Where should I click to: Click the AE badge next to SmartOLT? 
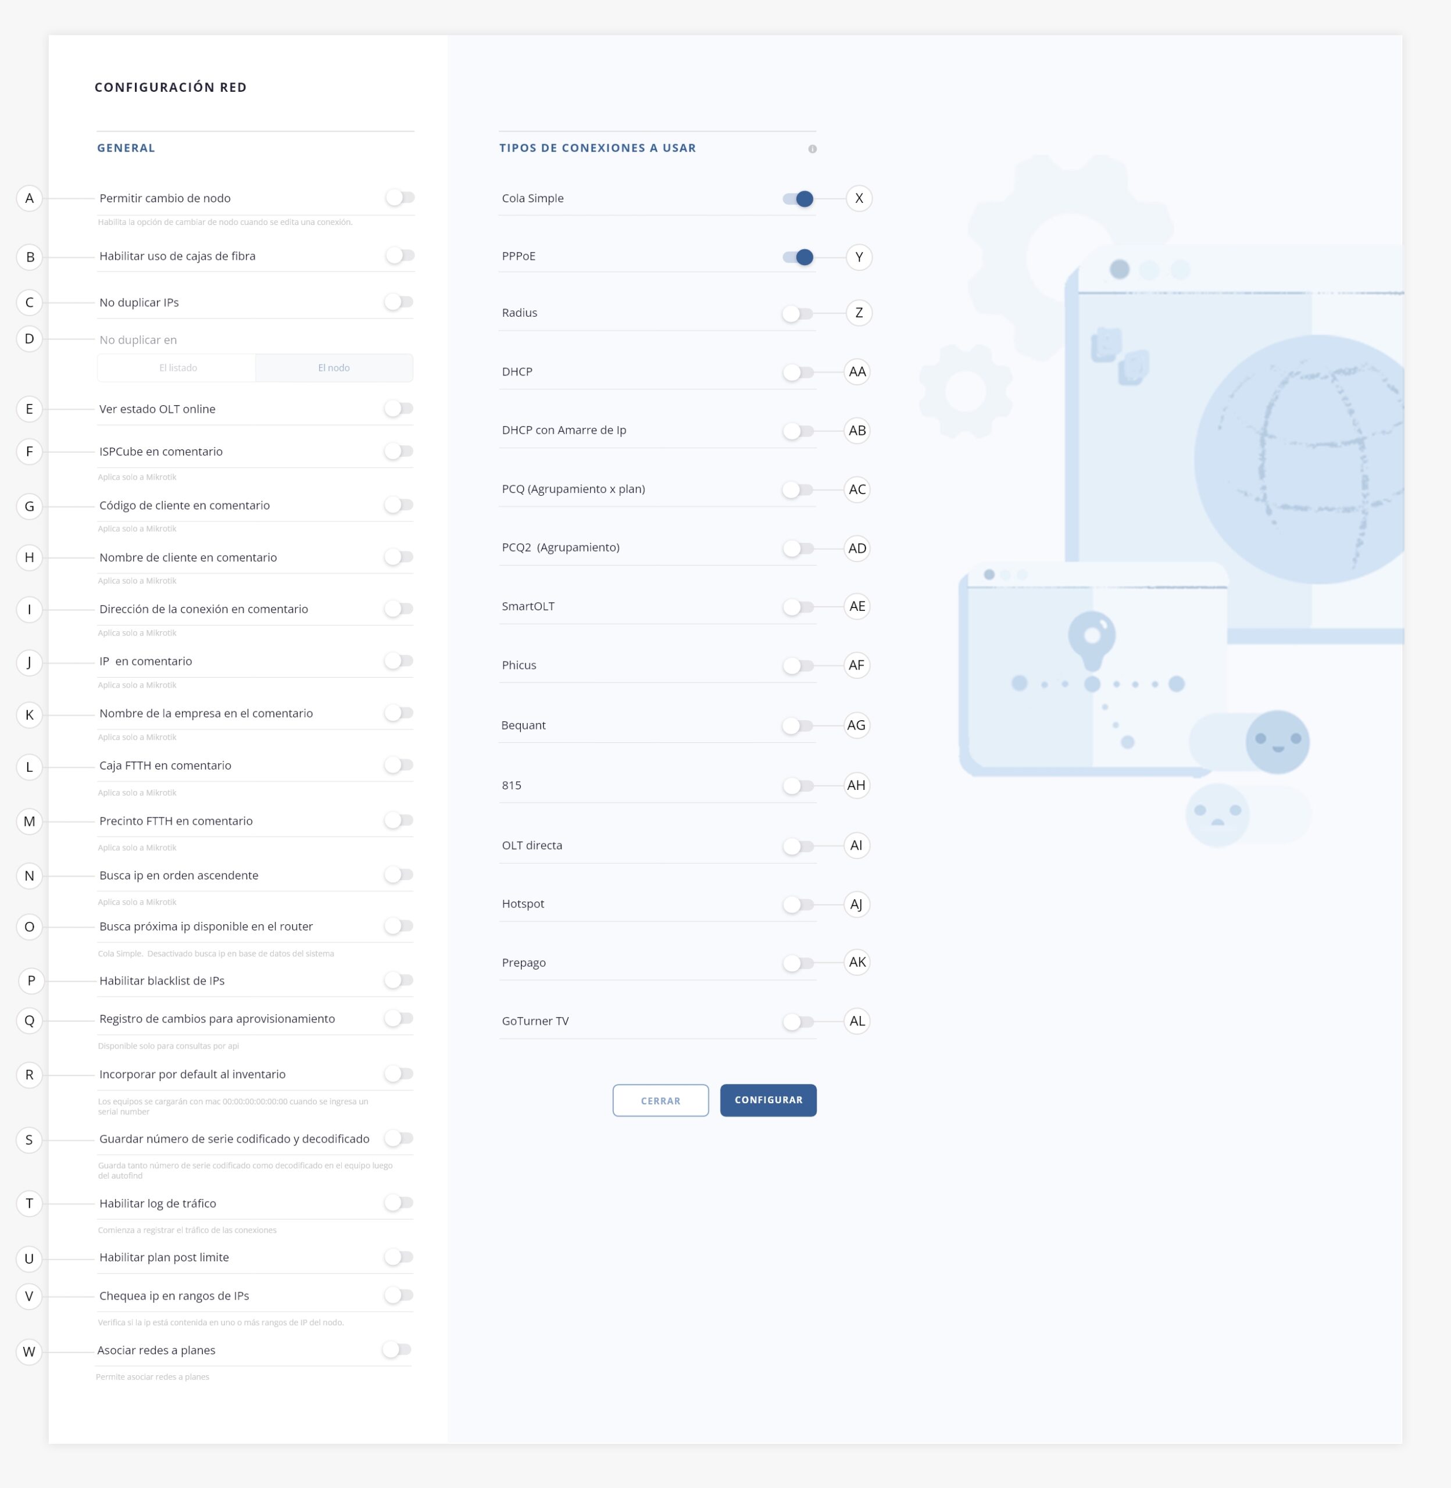pos(856,607)
